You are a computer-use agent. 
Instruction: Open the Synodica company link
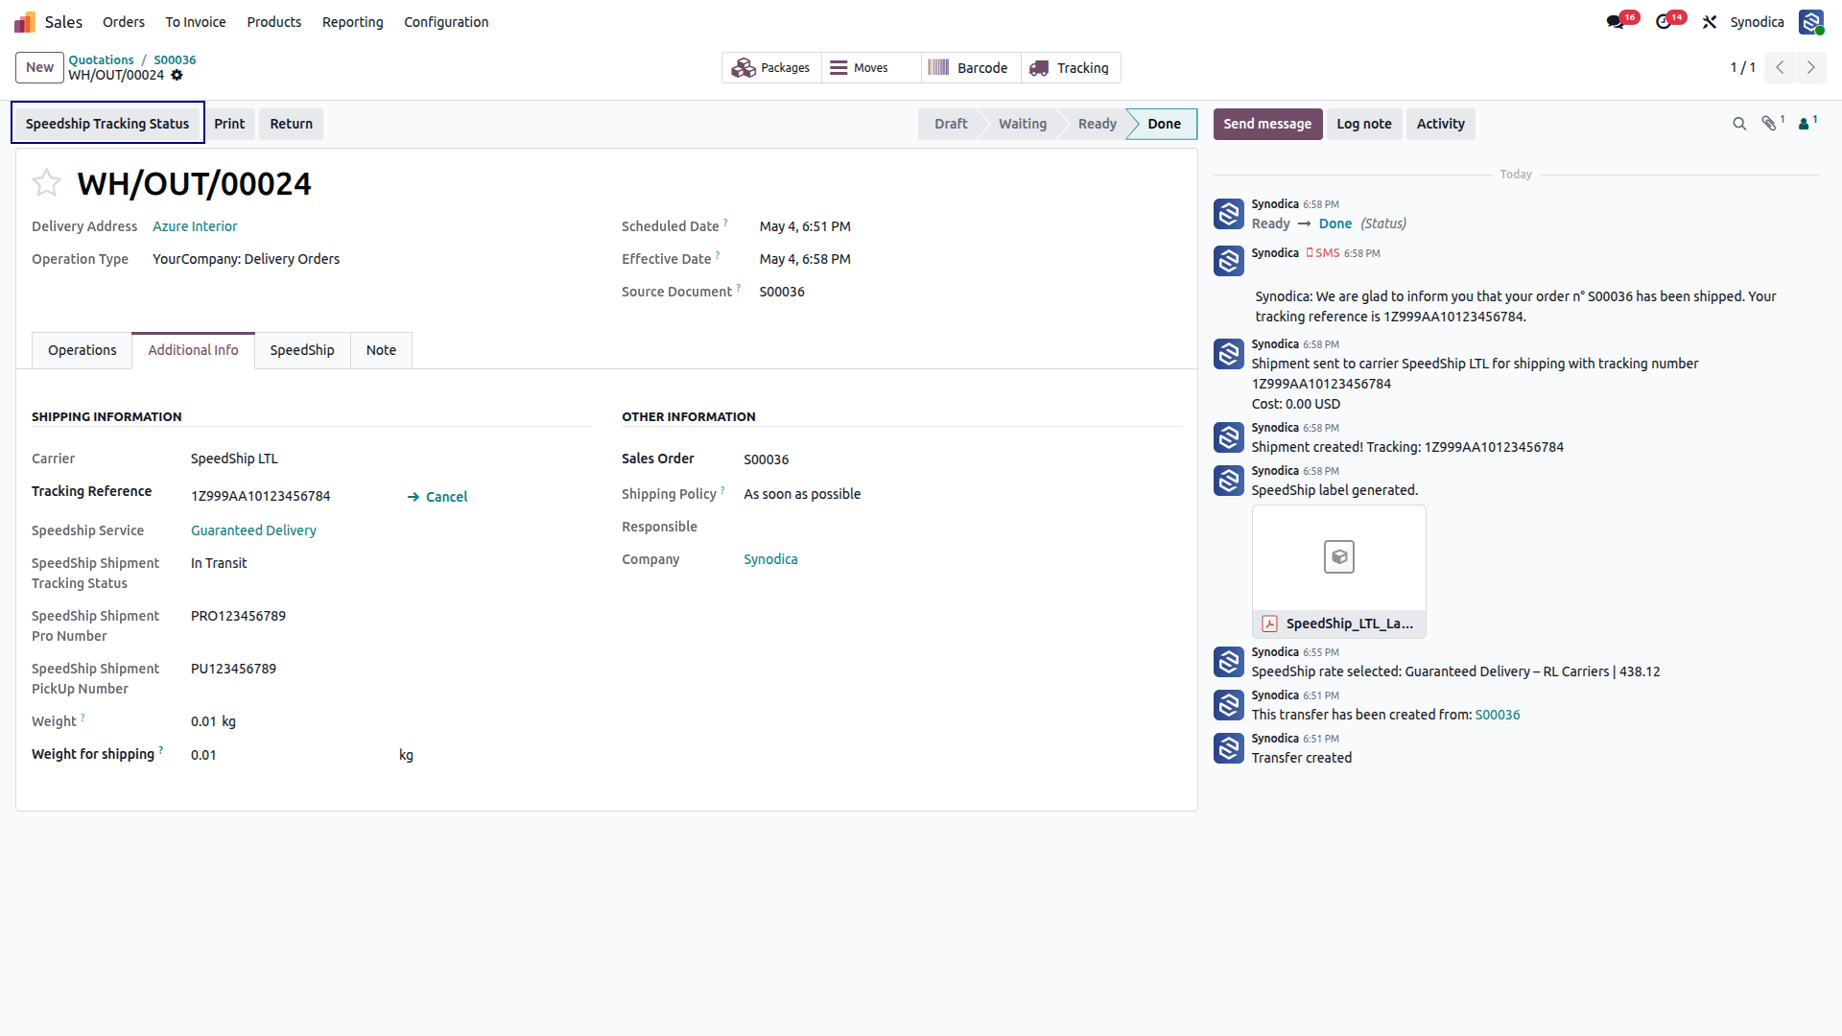[x=770, y=559]
